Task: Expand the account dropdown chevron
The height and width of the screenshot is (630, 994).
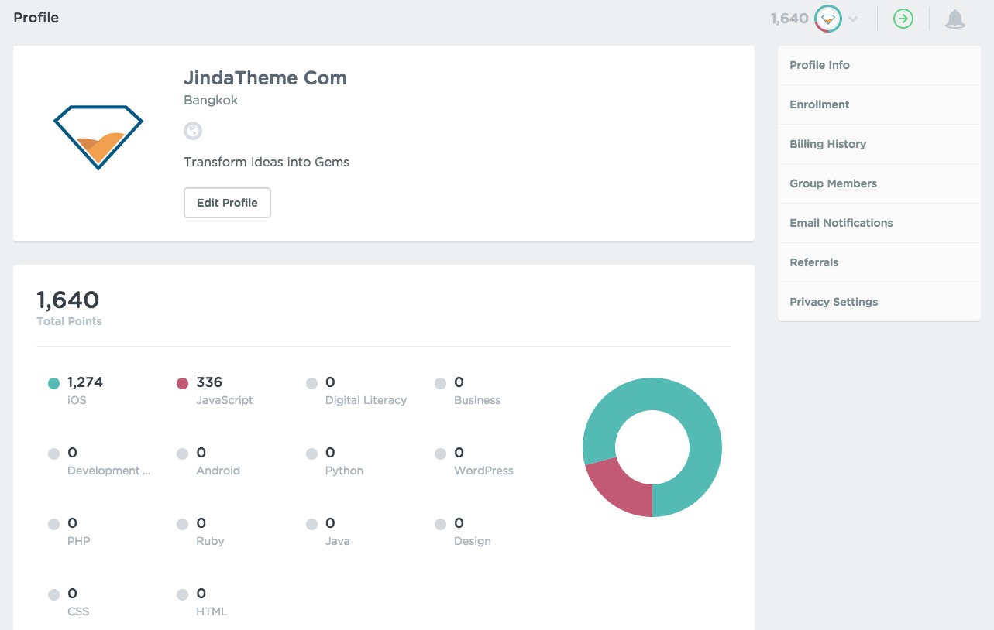Action: tap(853, 19)
